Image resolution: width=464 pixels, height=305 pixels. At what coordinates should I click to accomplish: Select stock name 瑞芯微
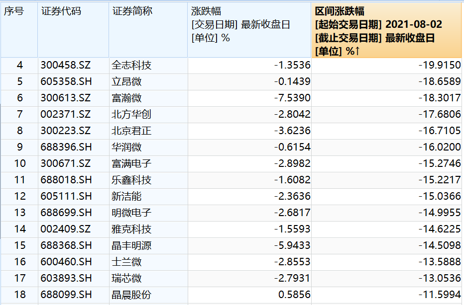[126, 278]
